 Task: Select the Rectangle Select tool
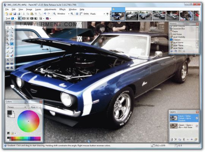coord(8,28)
